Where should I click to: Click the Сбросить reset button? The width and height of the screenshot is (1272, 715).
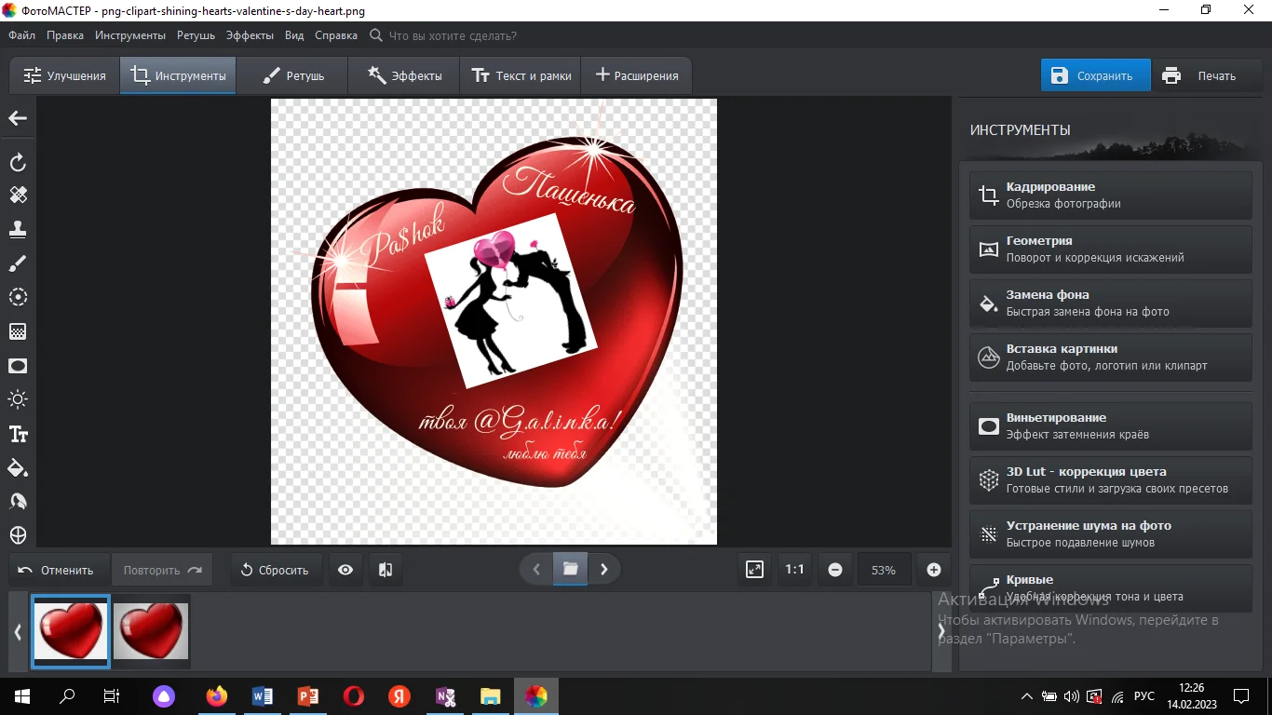276,570
